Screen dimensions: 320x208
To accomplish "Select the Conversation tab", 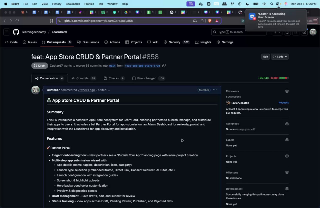I will 49,78.
